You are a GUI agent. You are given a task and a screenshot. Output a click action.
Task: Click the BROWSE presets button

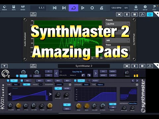(x=103, y=75)
